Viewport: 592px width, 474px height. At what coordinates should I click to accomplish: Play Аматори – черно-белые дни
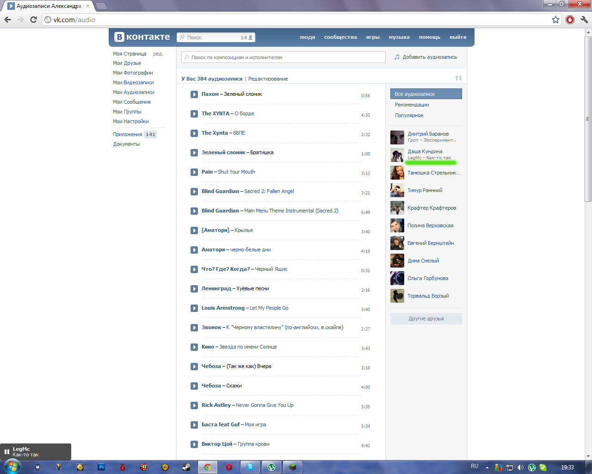pos(194,250)
